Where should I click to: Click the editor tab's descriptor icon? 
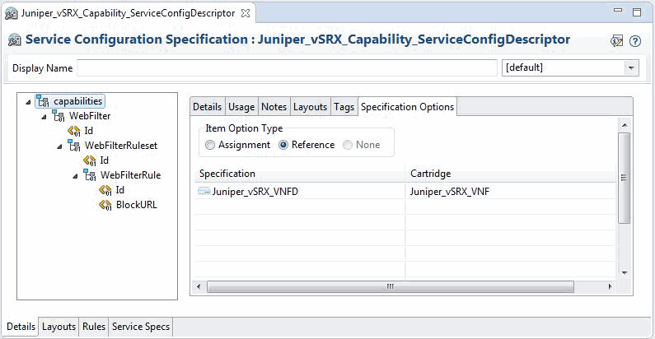pos(12,13)
